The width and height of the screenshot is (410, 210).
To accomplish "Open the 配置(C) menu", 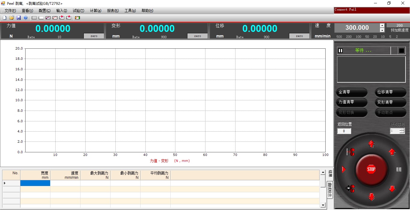I will [x=44, y=11].
